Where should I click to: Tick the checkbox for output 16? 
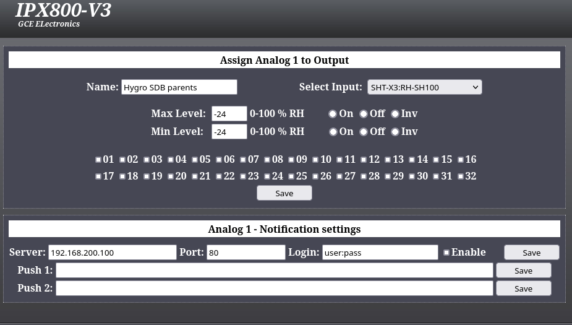(461, 160)
